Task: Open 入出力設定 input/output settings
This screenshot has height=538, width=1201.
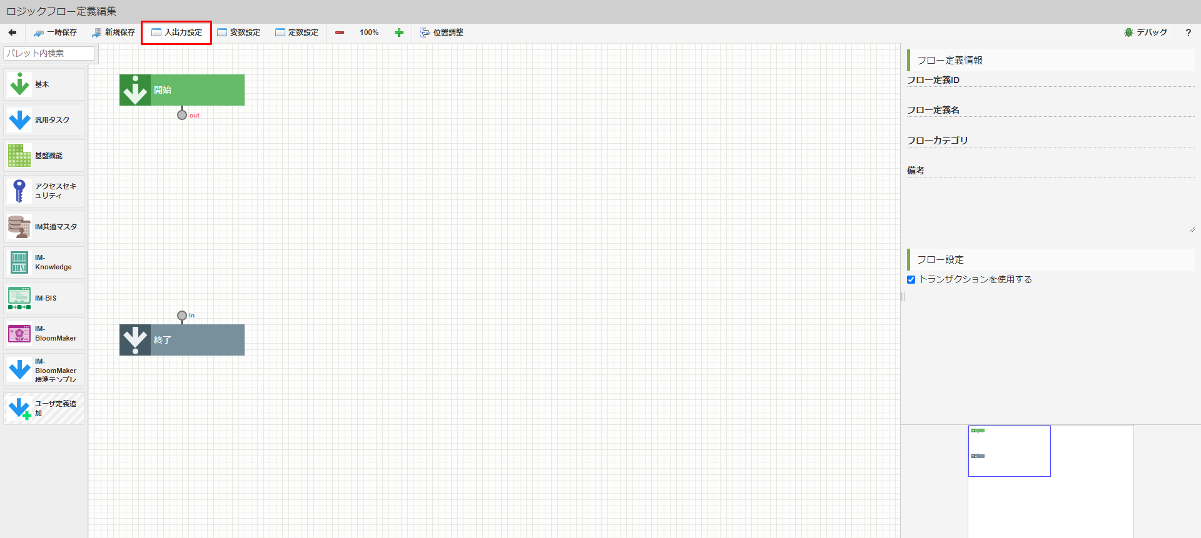Action: (176, 32)
